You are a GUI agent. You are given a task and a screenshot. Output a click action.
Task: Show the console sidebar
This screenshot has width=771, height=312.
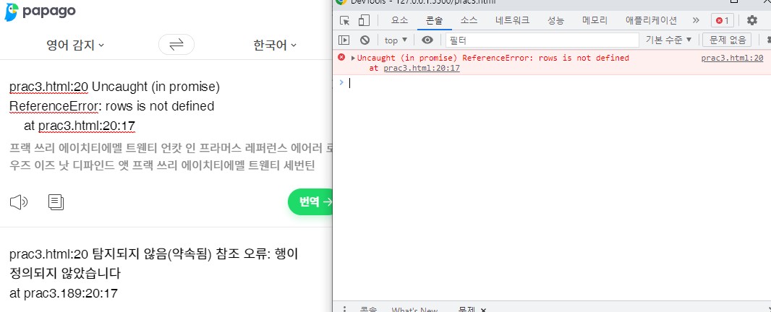pyautogui.click(x=344, y=40)
